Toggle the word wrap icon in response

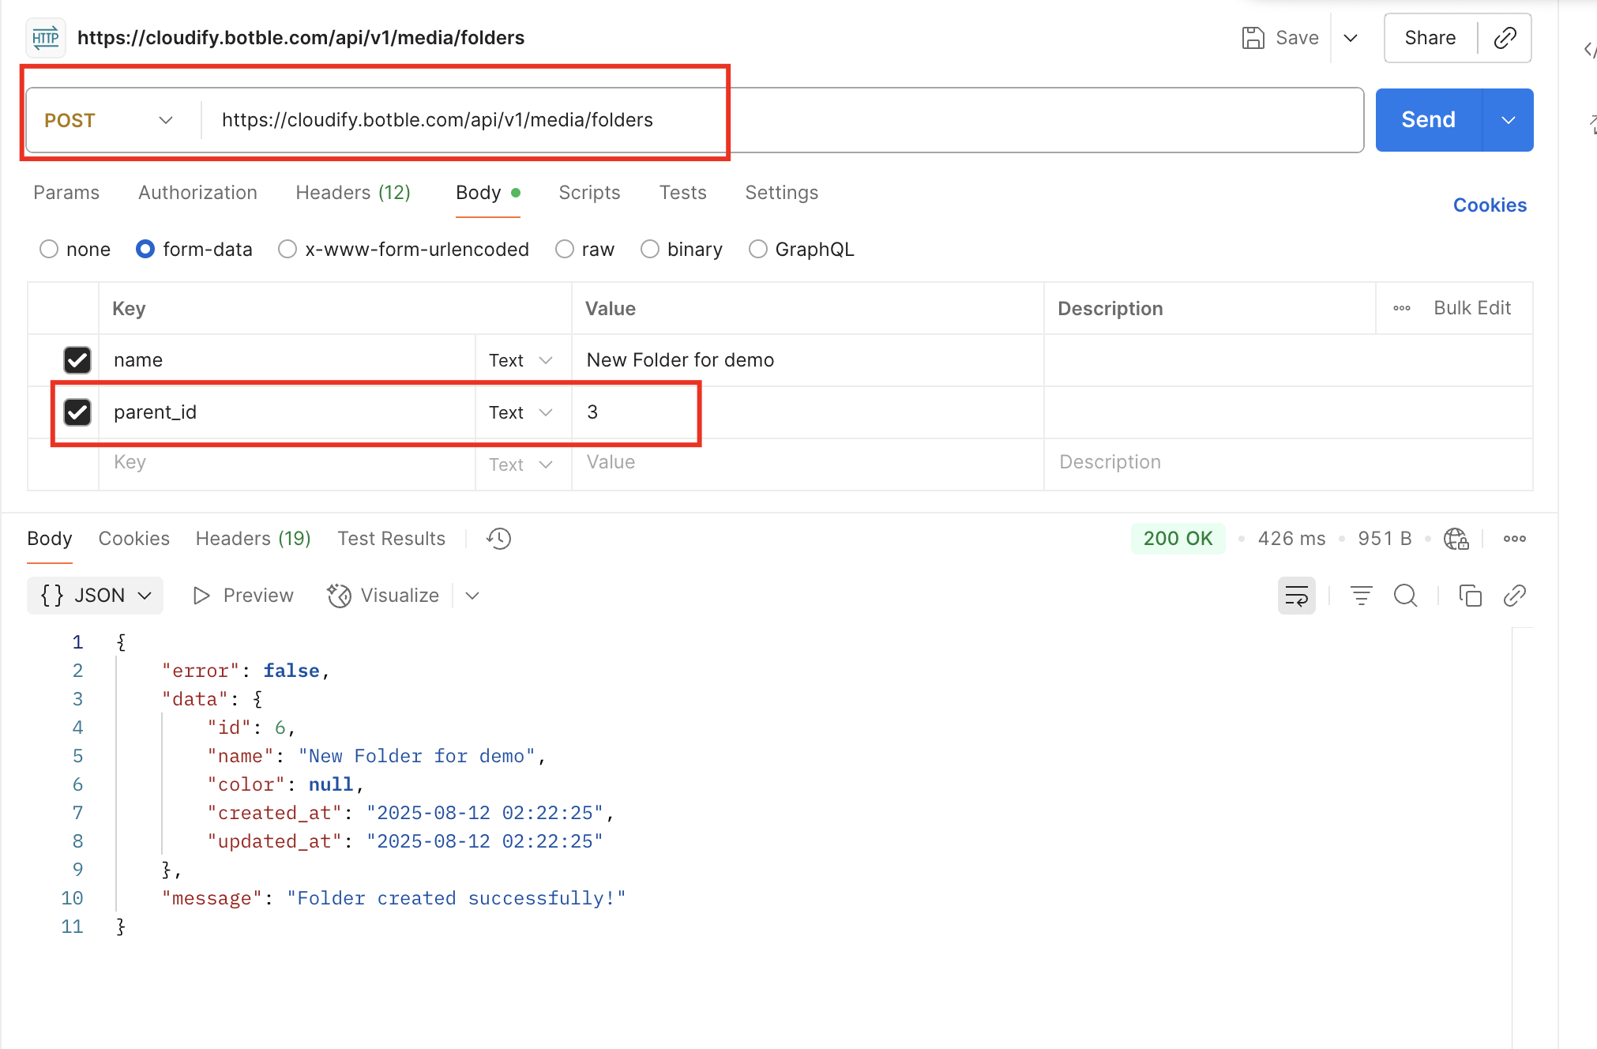1296,596
